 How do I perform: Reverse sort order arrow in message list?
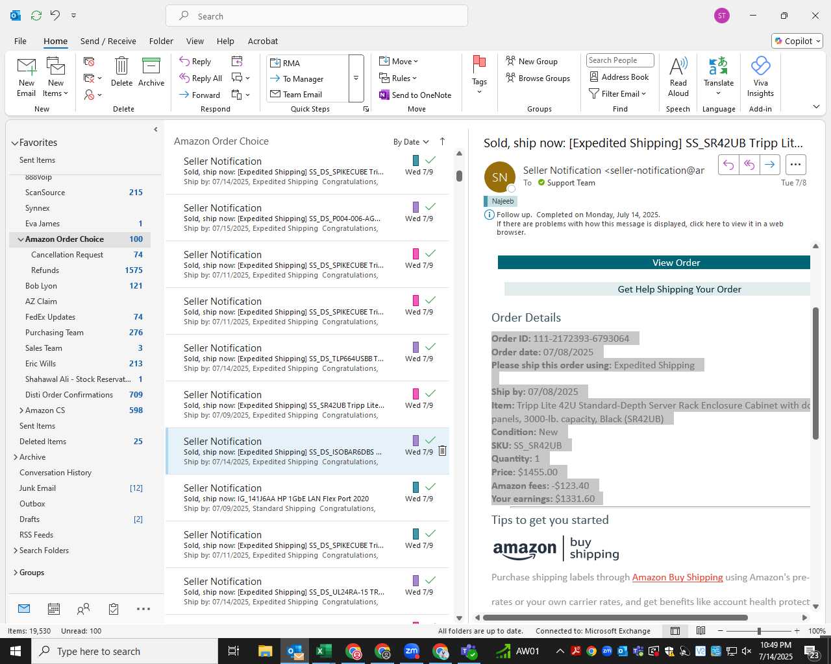[x=442, y=141]
